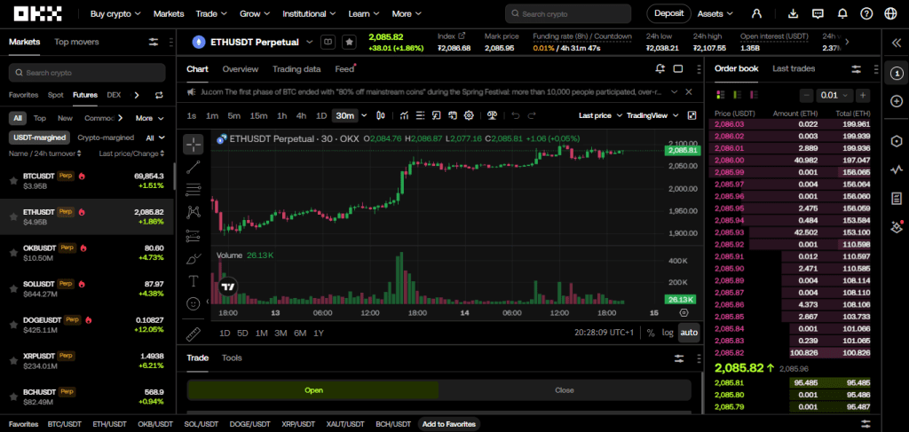Select the Spot market tab

click(x=56, y=95)
